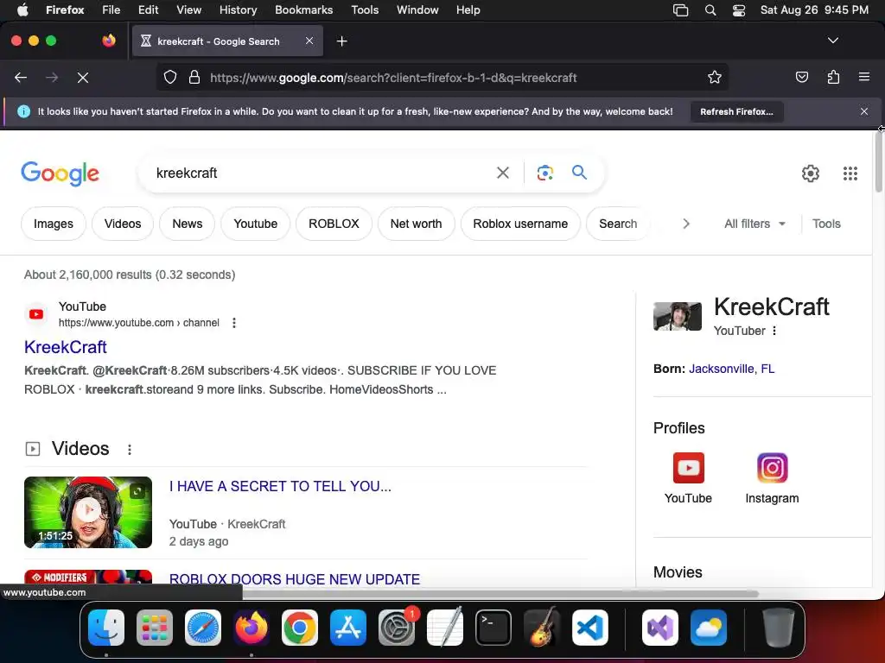Expand the All filters dropdown

pyautogui.click(x=754, y=224)
